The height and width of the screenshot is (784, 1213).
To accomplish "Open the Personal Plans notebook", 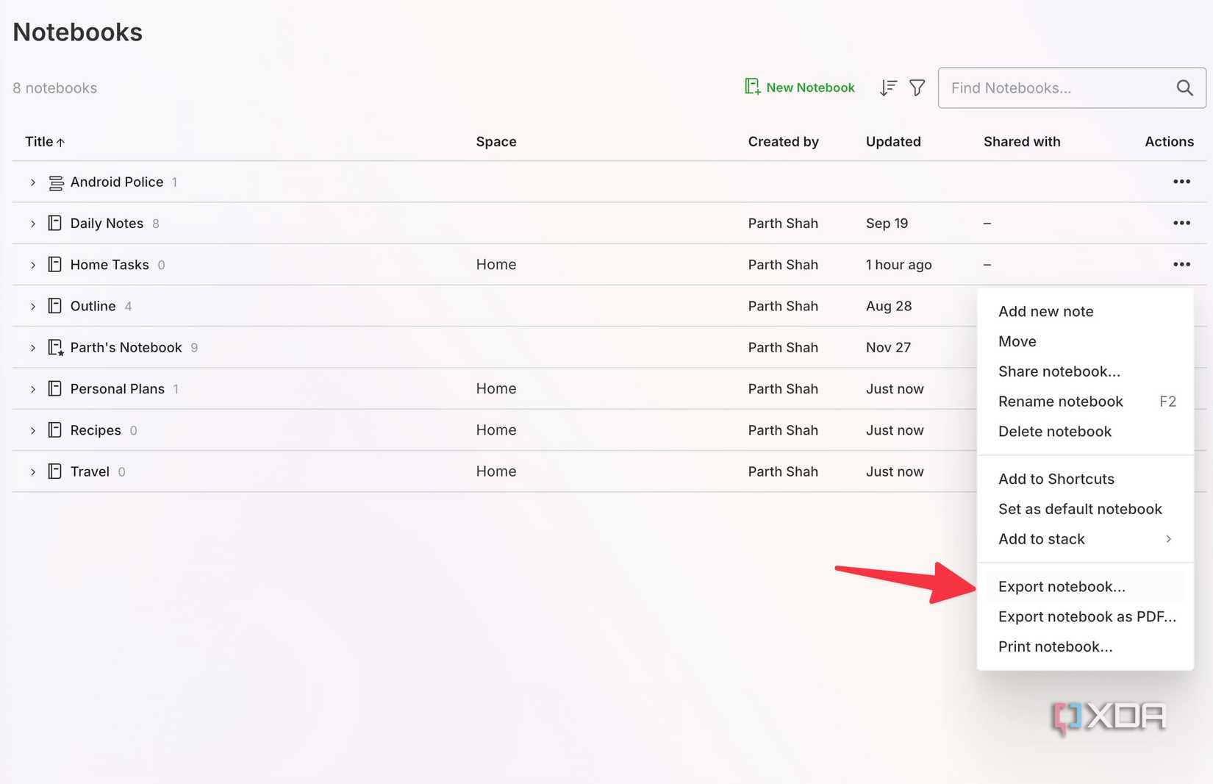I will coord(117,389).
